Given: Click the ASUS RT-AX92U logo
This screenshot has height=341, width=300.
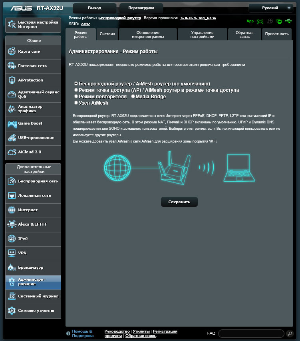Looking at the screenshot, I should [x=37, y=8].
